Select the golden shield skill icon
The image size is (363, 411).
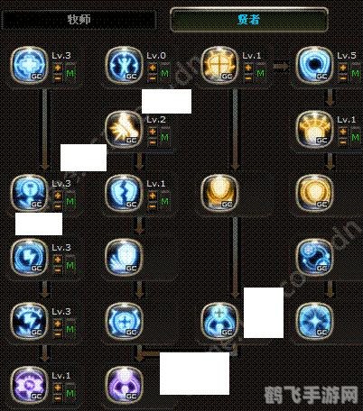219,193
